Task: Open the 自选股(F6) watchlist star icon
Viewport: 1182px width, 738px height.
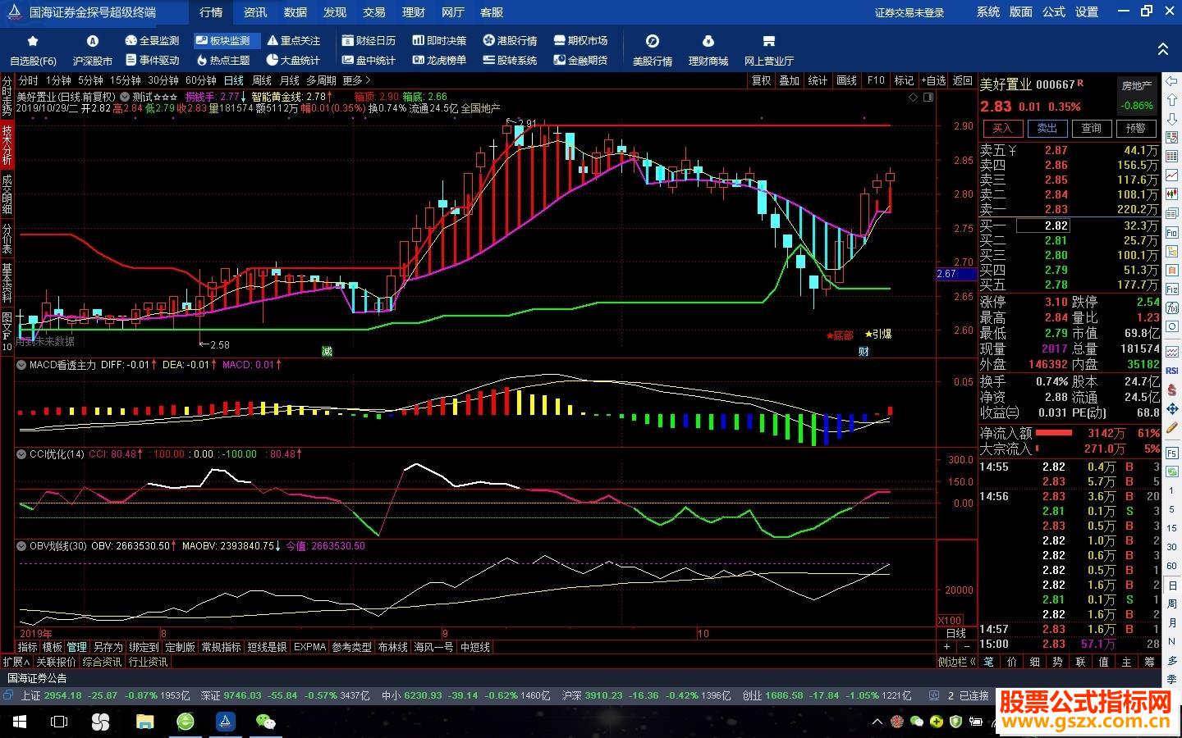Action: click(33, 41)
